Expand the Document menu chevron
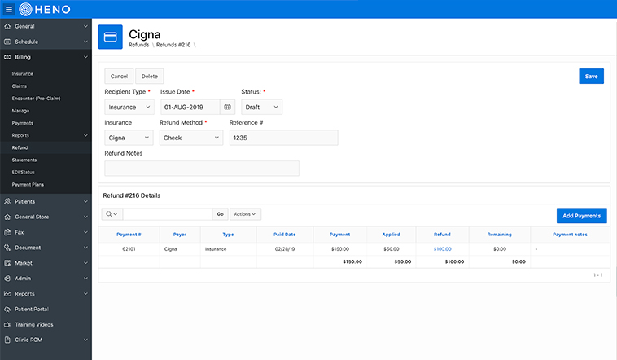This screenshot has width=617, height=360. click(85, 248)
